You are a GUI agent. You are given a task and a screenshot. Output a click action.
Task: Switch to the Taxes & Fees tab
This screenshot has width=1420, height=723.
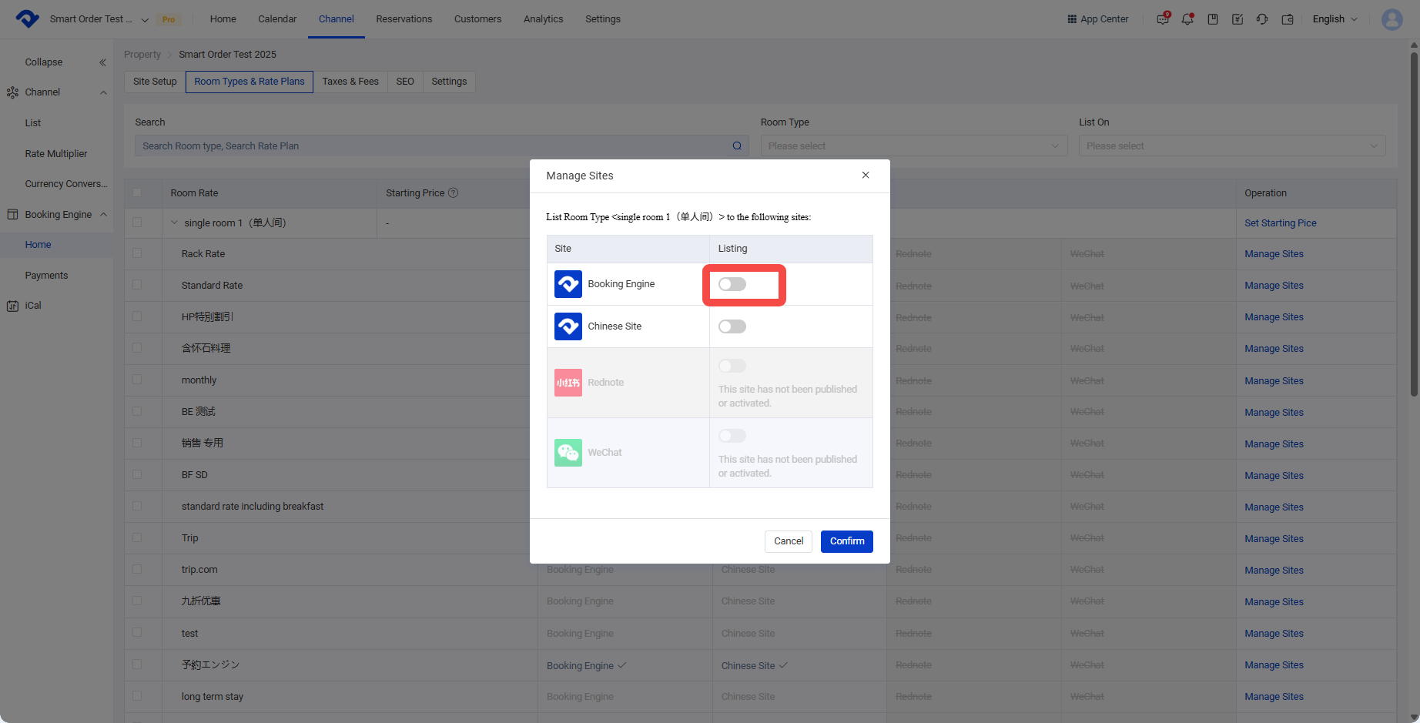tap(350, 82)
